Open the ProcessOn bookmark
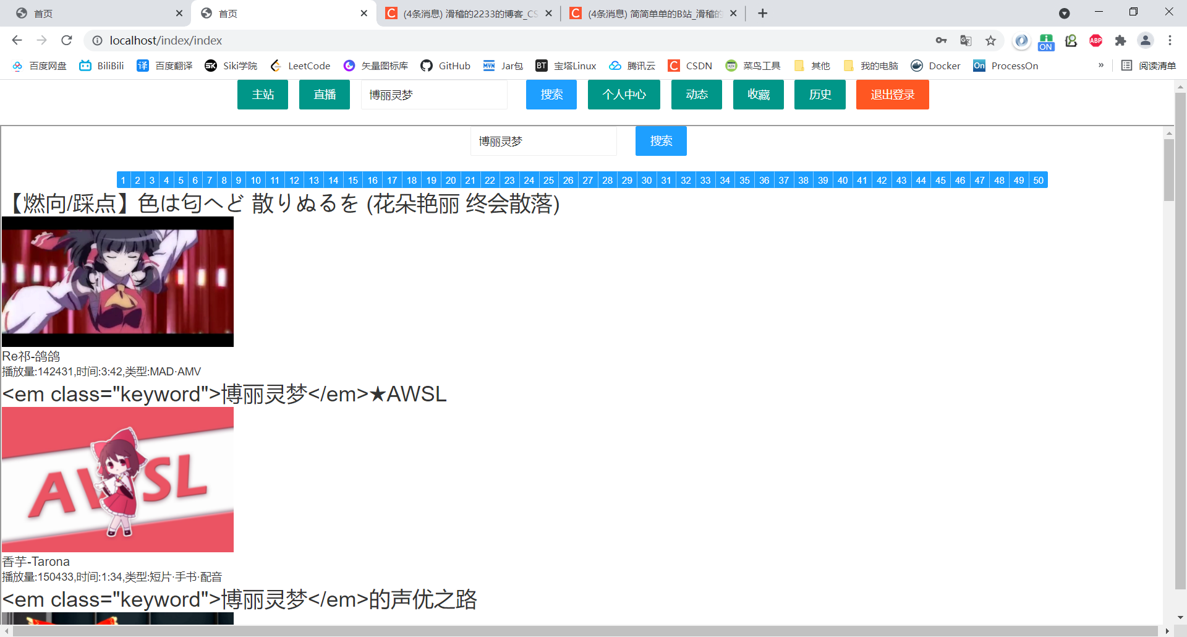 (1006, 66)
